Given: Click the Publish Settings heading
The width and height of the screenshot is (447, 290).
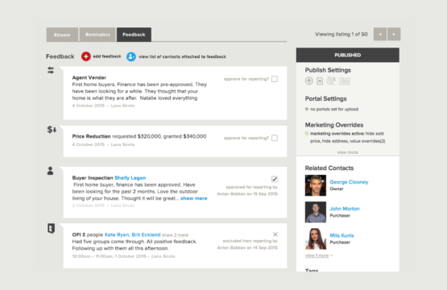Looking at the screenshot, I should point(328,70).
